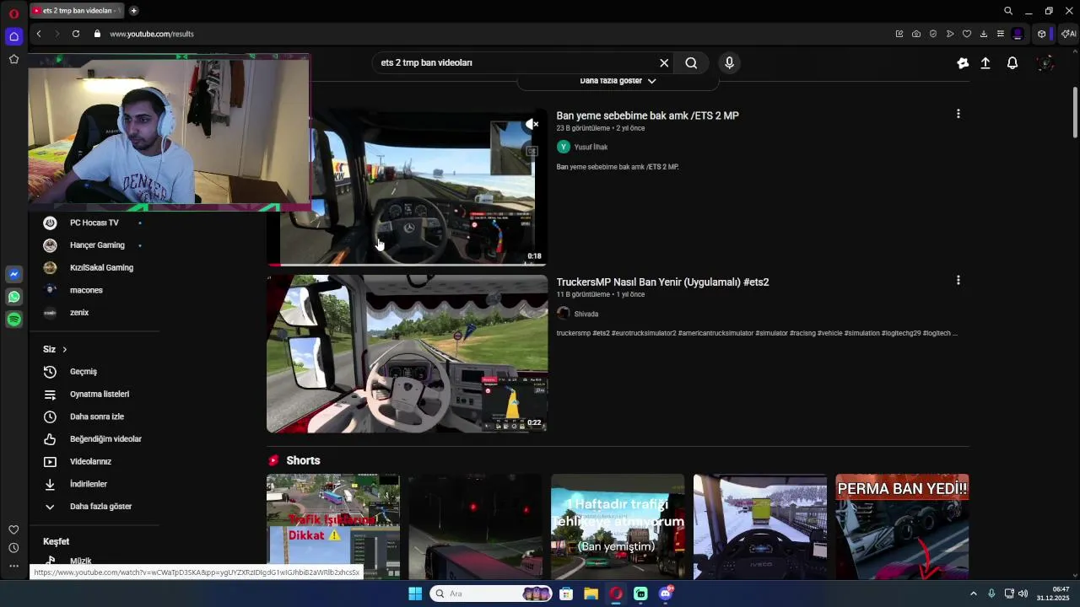Open Messenger in the Opera sidebar
This screenshot has height=607, width=1080.
click(13, 274)
